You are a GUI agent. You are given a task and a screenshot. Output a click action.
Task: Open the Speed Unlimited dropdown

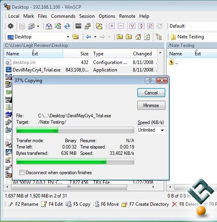coord(151,130)
